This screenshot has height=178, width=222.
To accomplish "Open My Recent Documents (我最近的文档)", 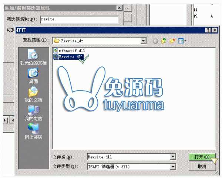I will coord(33,57).
